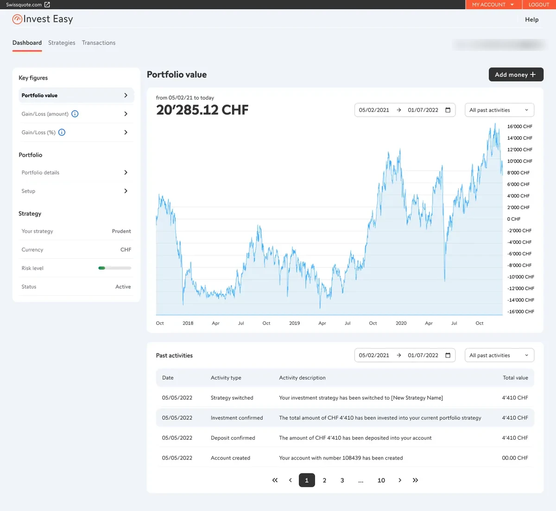Go to page 2 of activities
The image size is (556, 511).
pyautogui.click(x=324, y=480)
